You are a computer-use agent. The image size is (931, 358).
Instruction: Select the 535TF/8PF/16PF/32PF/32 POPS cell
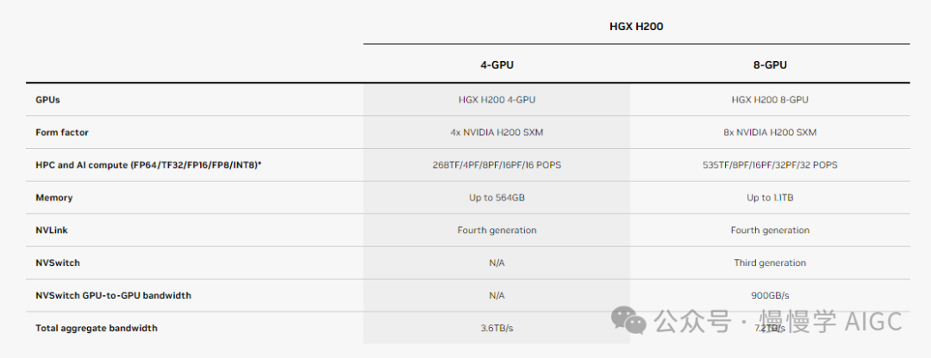click(x=770, y=165)
